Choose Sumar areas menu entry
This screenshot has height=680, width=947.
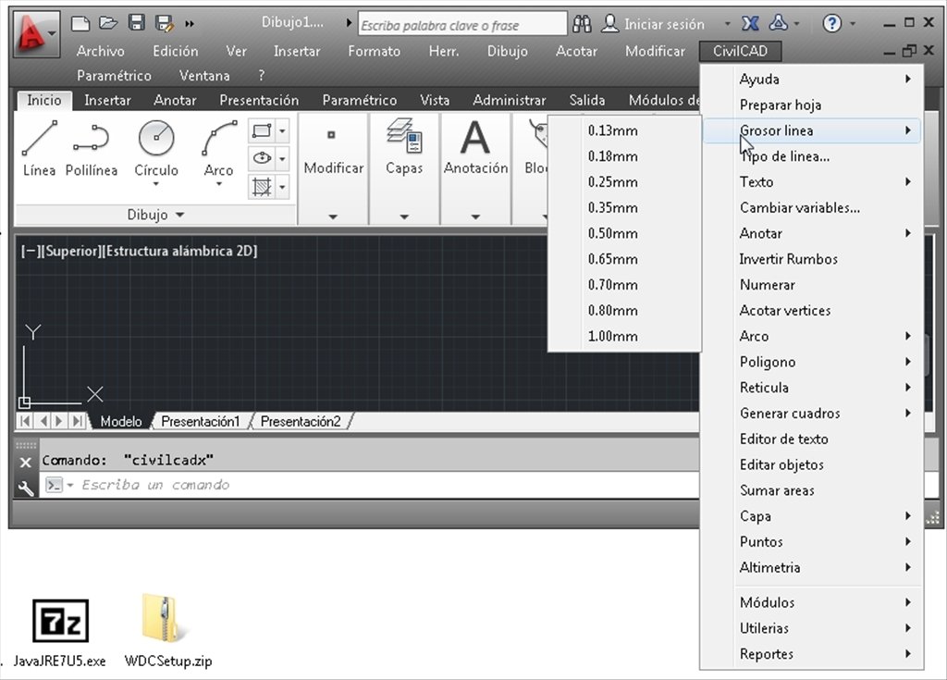click(x=812, y=491)
